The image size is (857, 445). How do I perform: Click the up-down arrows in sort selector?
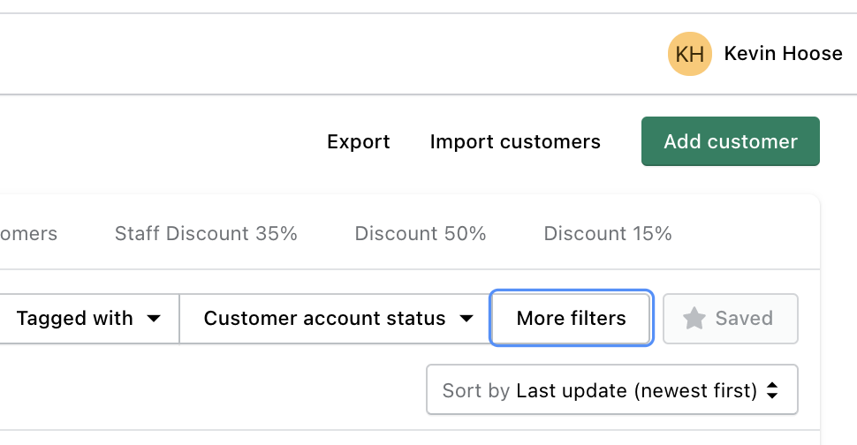(x=772, y=390)
